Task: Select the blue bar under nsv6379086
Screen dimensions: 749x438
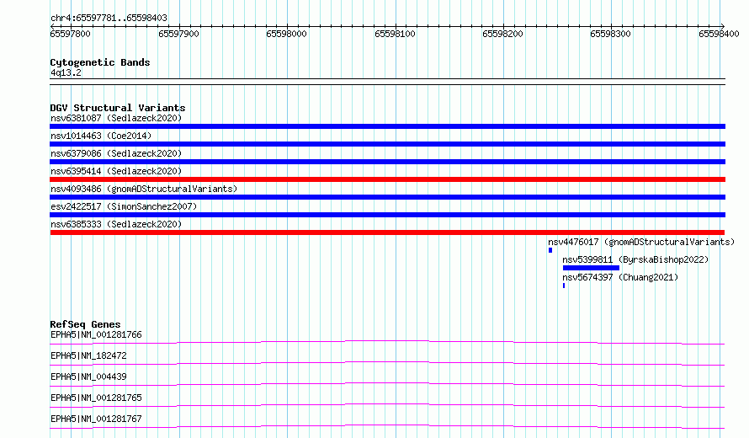Action: point(387,162)
